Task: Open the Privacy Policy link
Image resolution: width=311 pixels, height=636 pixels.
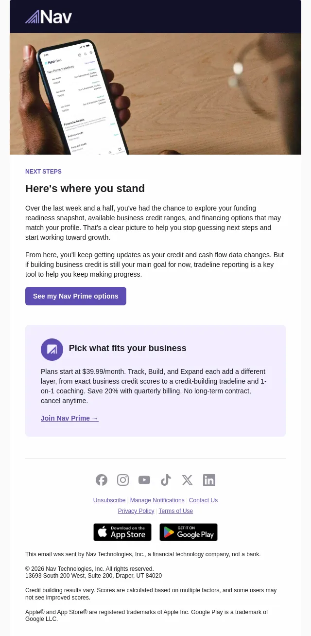Action: (136, 511)
